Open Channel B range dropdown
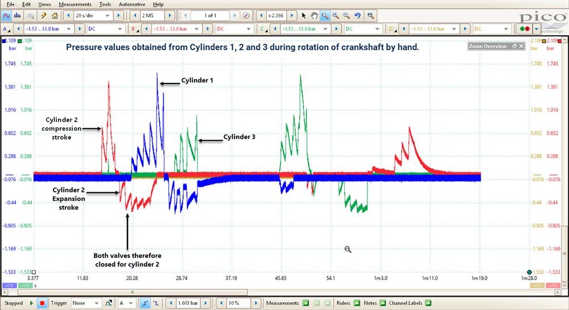This screenshot has width=569, height=310. click(177, 28)
